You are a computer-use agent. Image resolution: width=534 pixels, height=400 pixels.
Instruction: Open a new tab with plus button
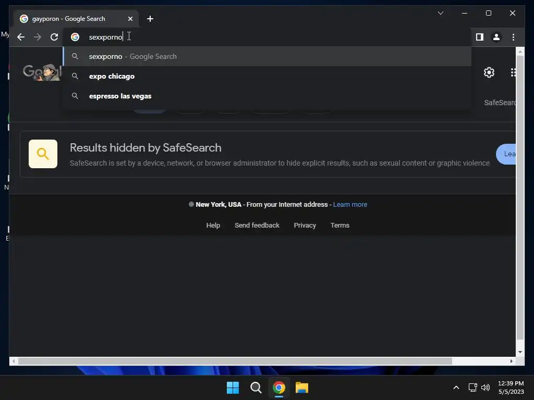coord(150,19)
